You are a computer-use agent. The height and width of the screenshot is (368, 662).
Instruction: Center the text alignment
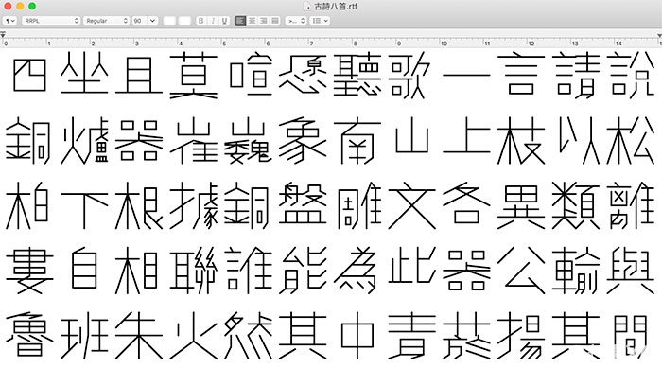[253, 21]
